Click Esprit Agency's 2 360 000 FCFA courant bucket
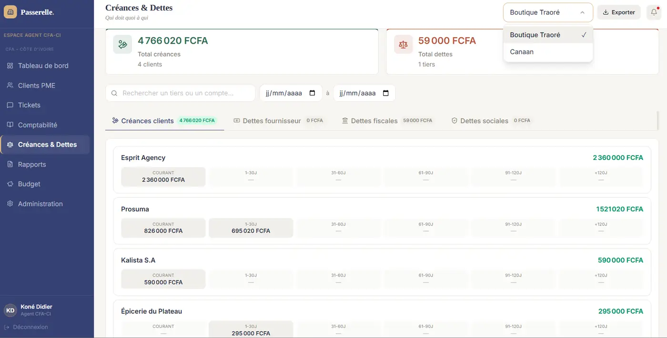667x338 pixels. click(x=163, y=177)
